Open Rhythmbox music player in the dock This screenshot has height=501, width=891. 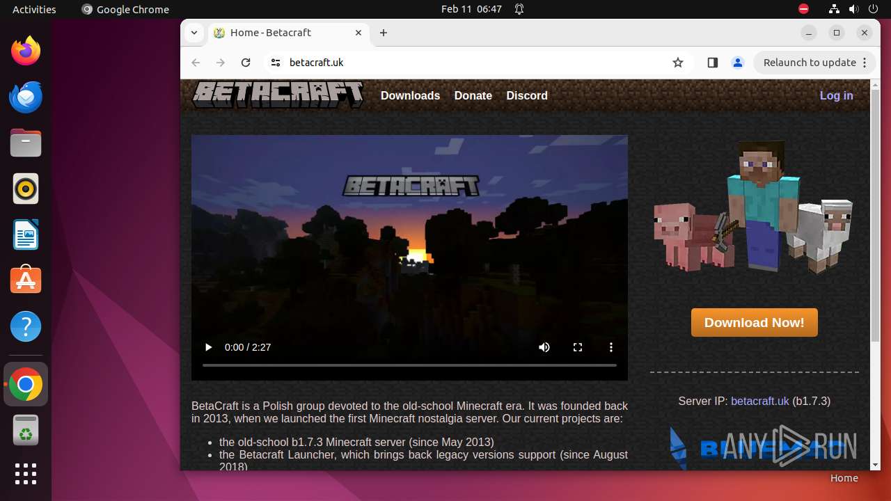click(x=26, y=189)
